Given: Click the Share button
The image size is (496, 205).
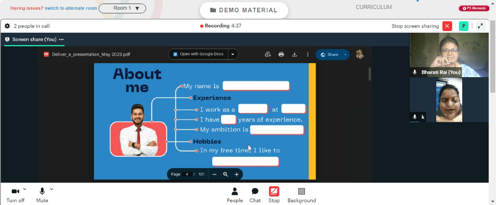Looking at the screenshot, I should (329, 55).
